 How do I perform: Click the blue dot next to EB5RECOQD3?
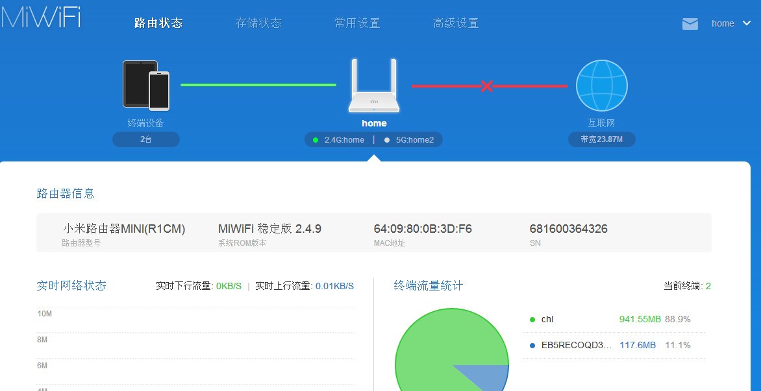point(533,345)
